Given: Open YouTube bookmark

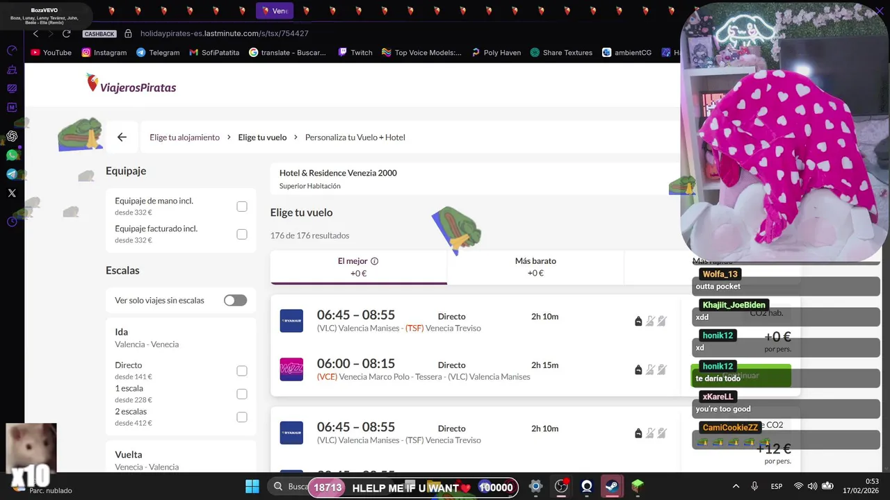Looking at the screenshot, I should [51, 52].
